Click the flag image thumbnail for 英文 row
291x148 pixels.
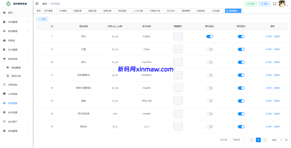tap(178, 36)
